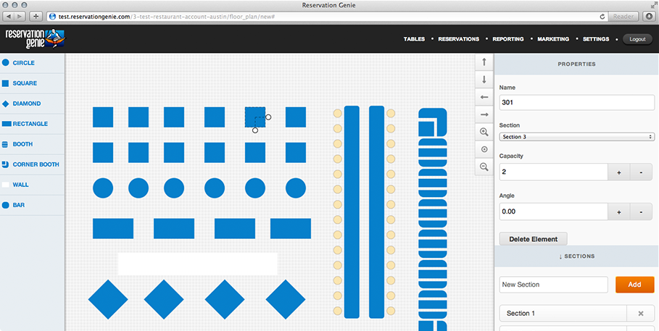Screen dimensions: 659x331
Task: Click the Properties panel header
Action: (x=576, y=64)
